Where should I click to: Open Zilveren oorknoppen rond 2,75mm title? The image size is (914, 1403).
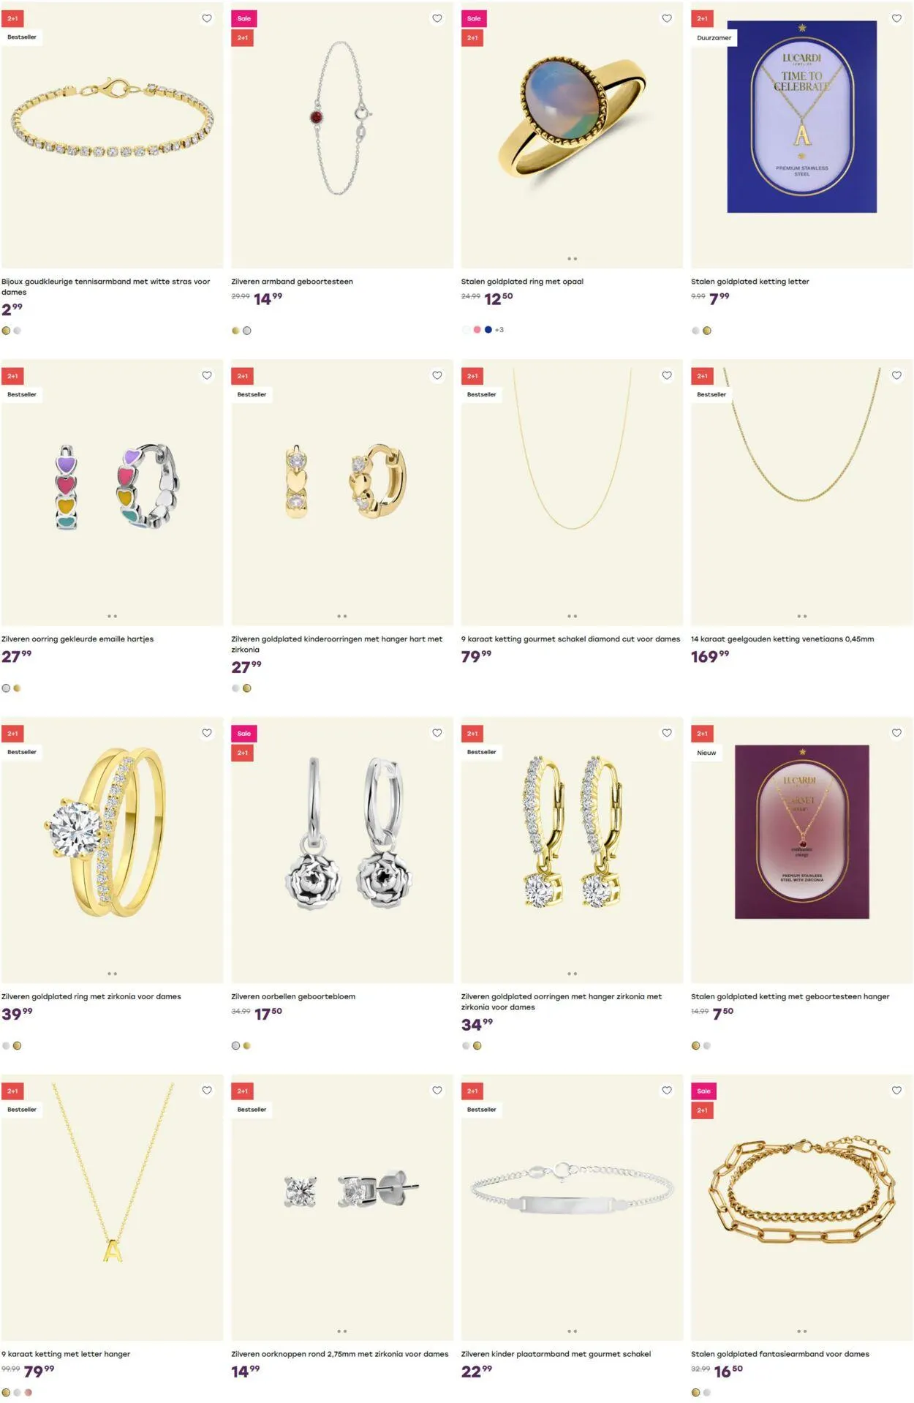(x=340, y=1354)
